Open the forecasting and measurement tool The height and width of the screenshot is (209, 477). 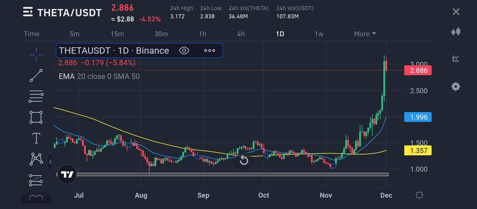36,180
